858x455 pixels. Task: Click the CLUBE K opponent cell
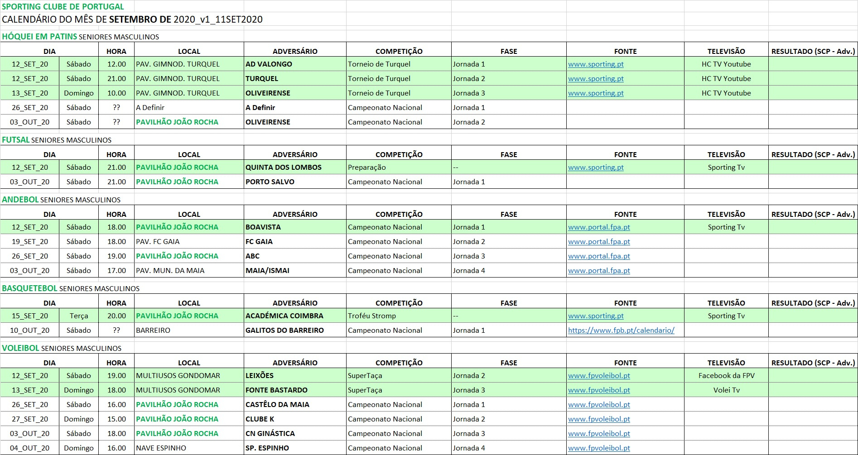click(295, 419)
